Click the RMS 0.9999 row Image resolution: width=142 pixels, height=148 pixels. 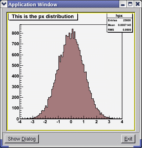click(x=119, y=30)
